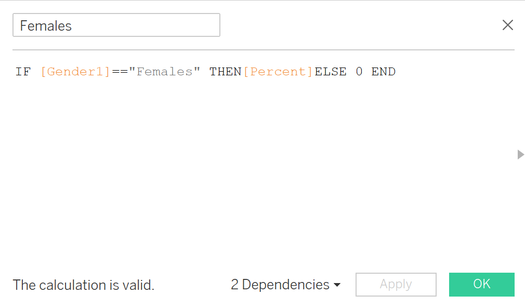This screenshot has width=525, height=308.
Task: Click 'The calculation is valid.' status message
Action: point(83,285)
